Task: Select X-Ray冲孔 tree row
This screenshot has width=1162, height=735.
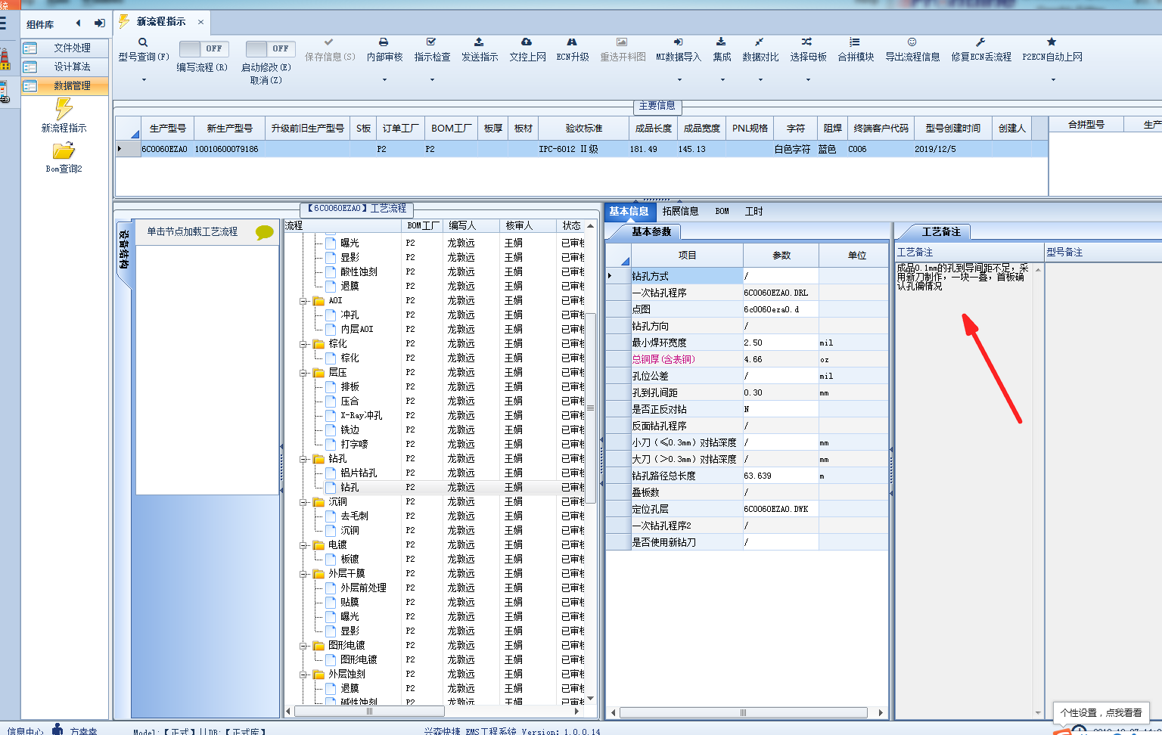Action: [x=361, y=415]
